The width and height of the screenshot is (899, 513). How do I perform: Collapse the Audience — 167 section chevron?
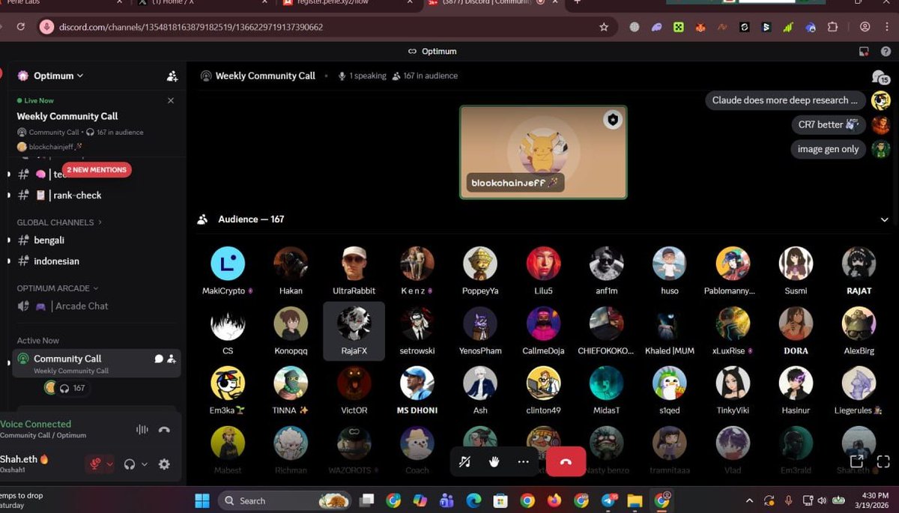coord(885,219)
